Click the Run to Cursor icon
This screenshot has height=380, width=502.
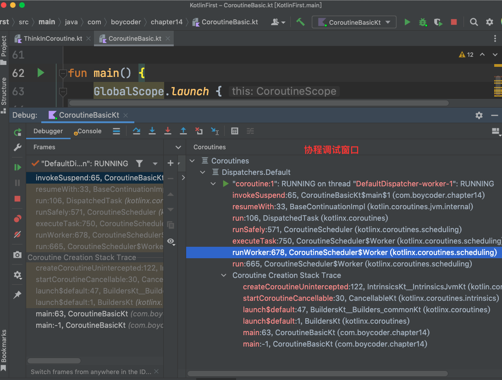pos(215,131)
